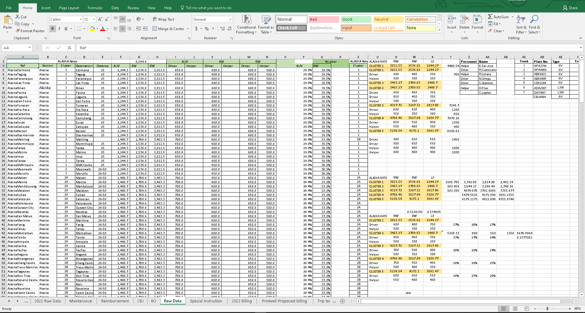Toggle align right
Image resolution: width=585 pixels, height=313 pixels.
click(x=129, y=29)
